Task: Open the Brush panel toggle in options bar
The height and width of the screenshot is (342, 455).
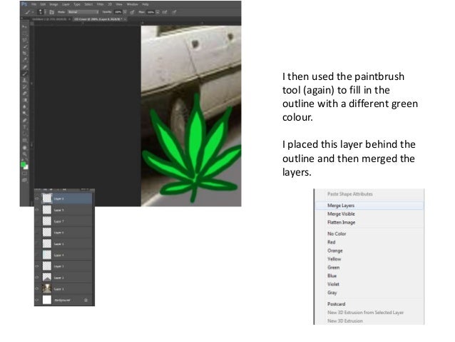Action: [x=51, y=12]
